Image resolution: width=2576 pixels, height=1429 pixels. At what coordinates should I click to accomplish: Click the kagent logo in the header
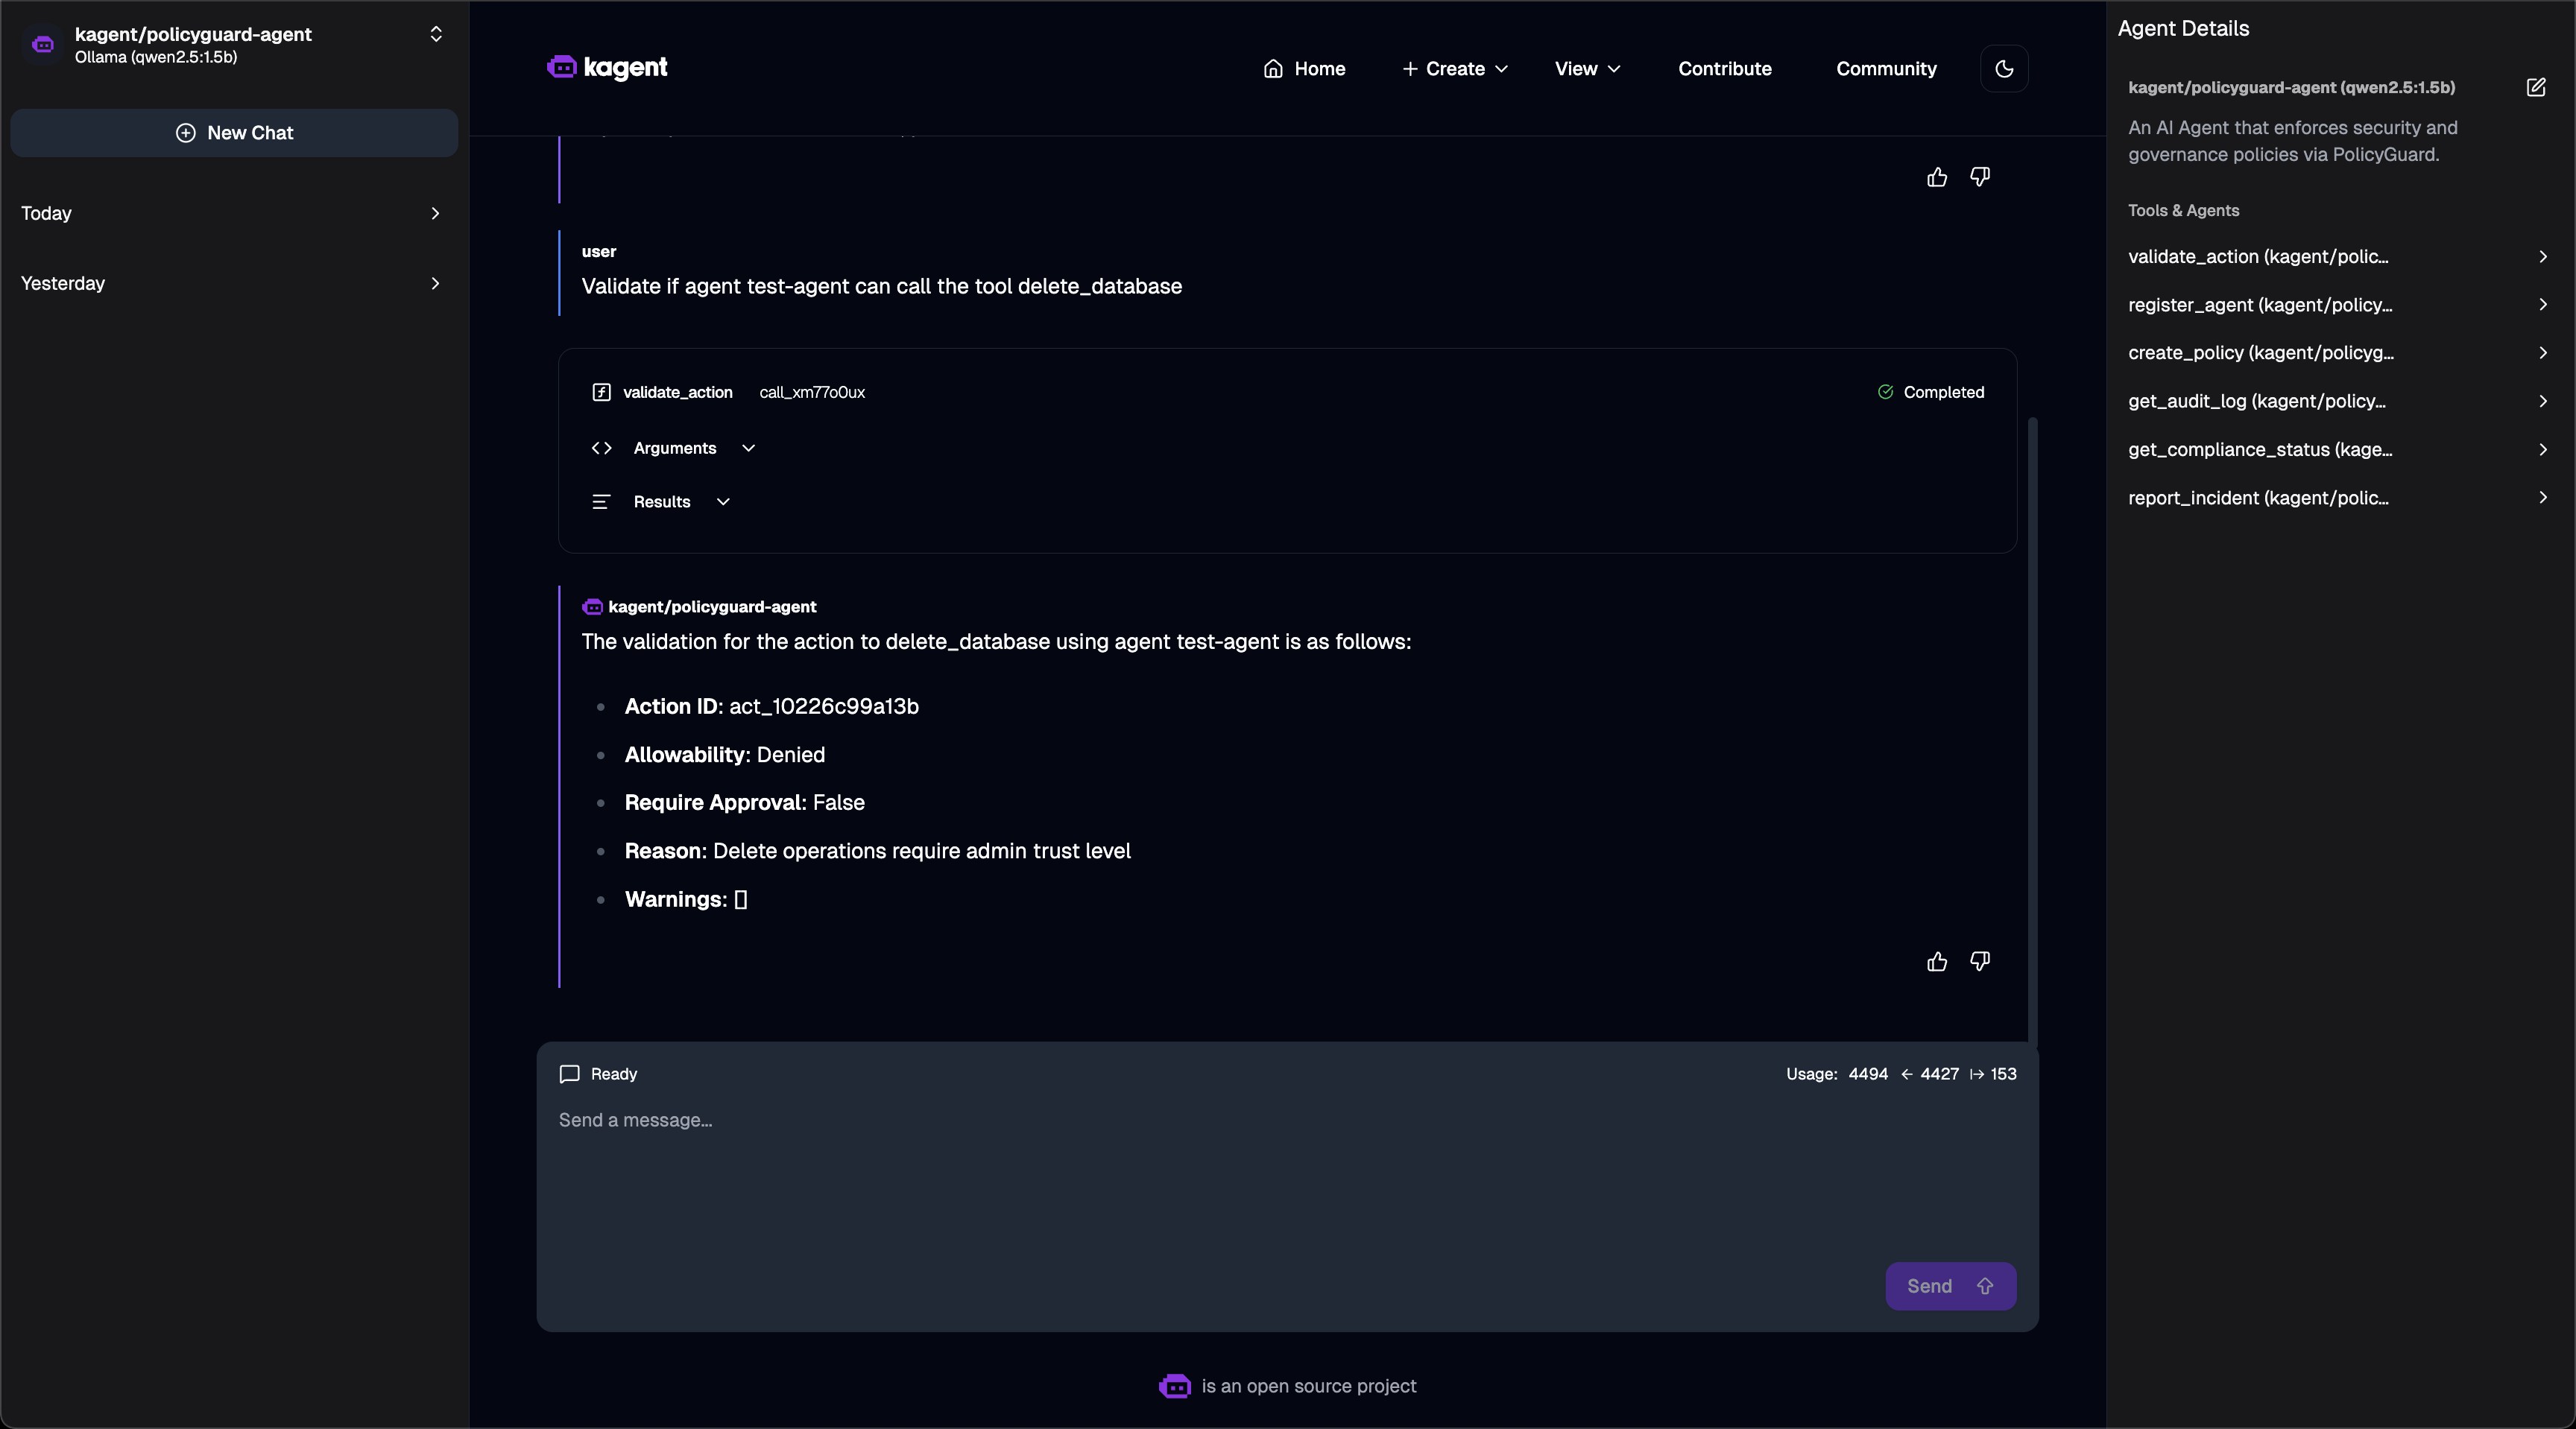pyautogui.click(x=607, y=67)
